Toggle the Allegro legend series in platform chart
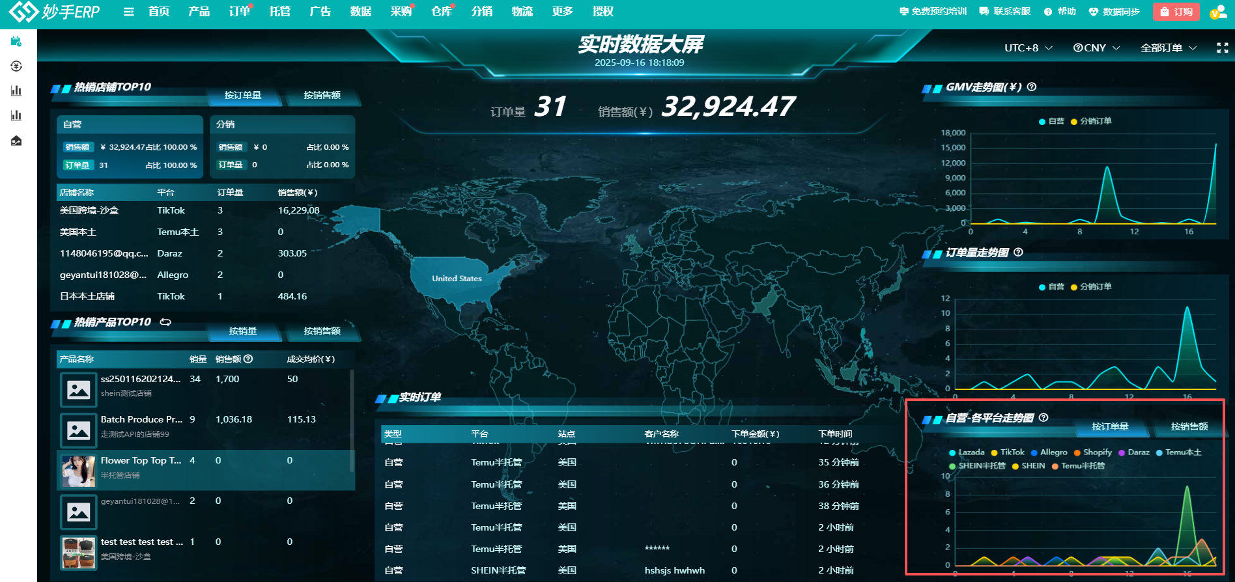The image size is (1235, 582). 1049,452
